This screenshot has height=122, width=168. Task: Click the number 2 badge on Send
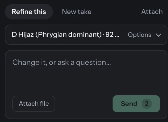147,103
